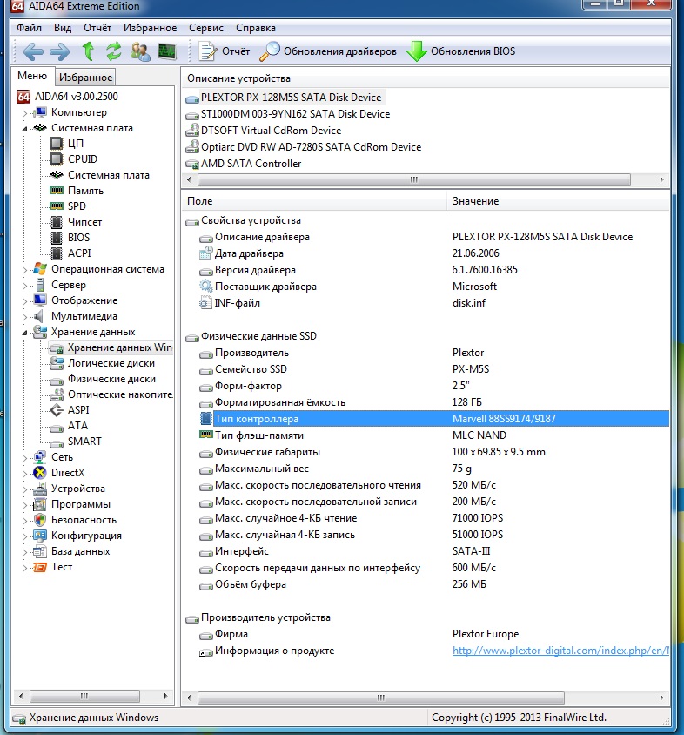Select the SMART item in the tree

[84, 442]
